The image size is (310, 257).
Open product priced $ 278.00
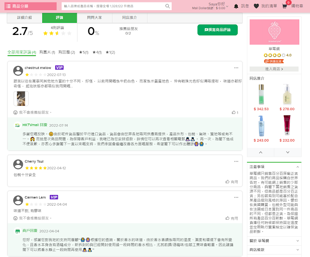tap(287, 97)
